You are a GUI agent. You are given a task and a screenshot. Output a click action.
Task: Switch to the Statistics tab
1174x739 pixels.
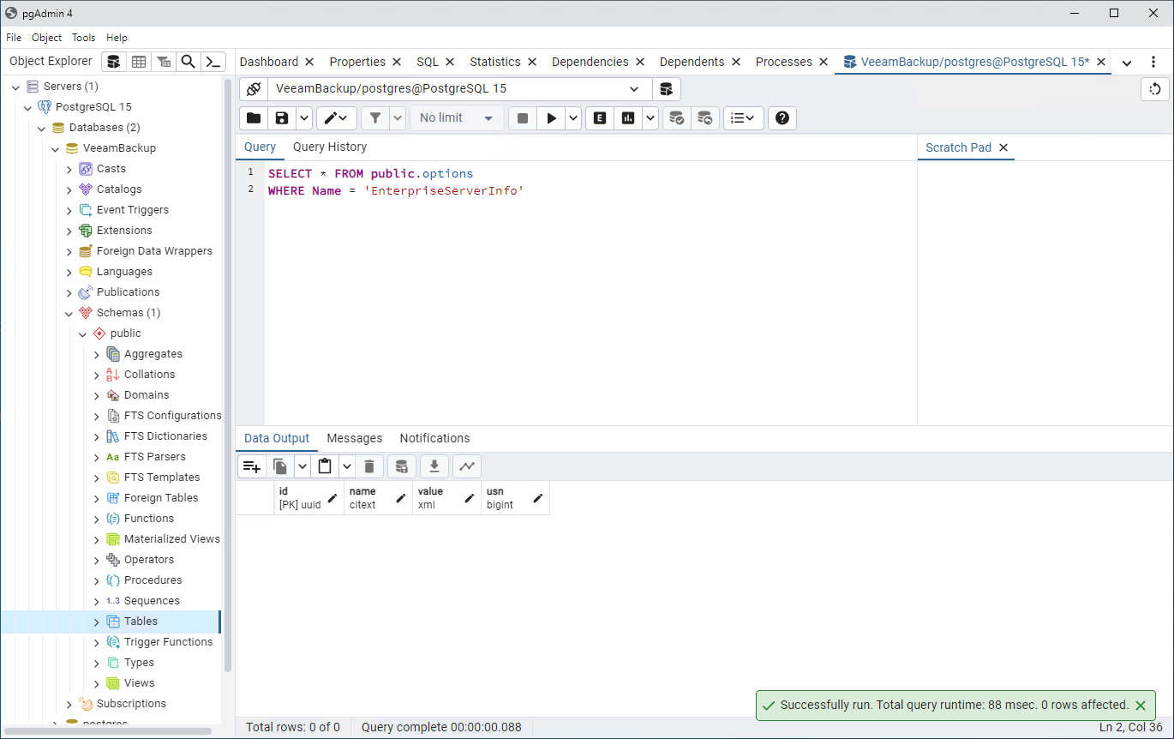495,62
